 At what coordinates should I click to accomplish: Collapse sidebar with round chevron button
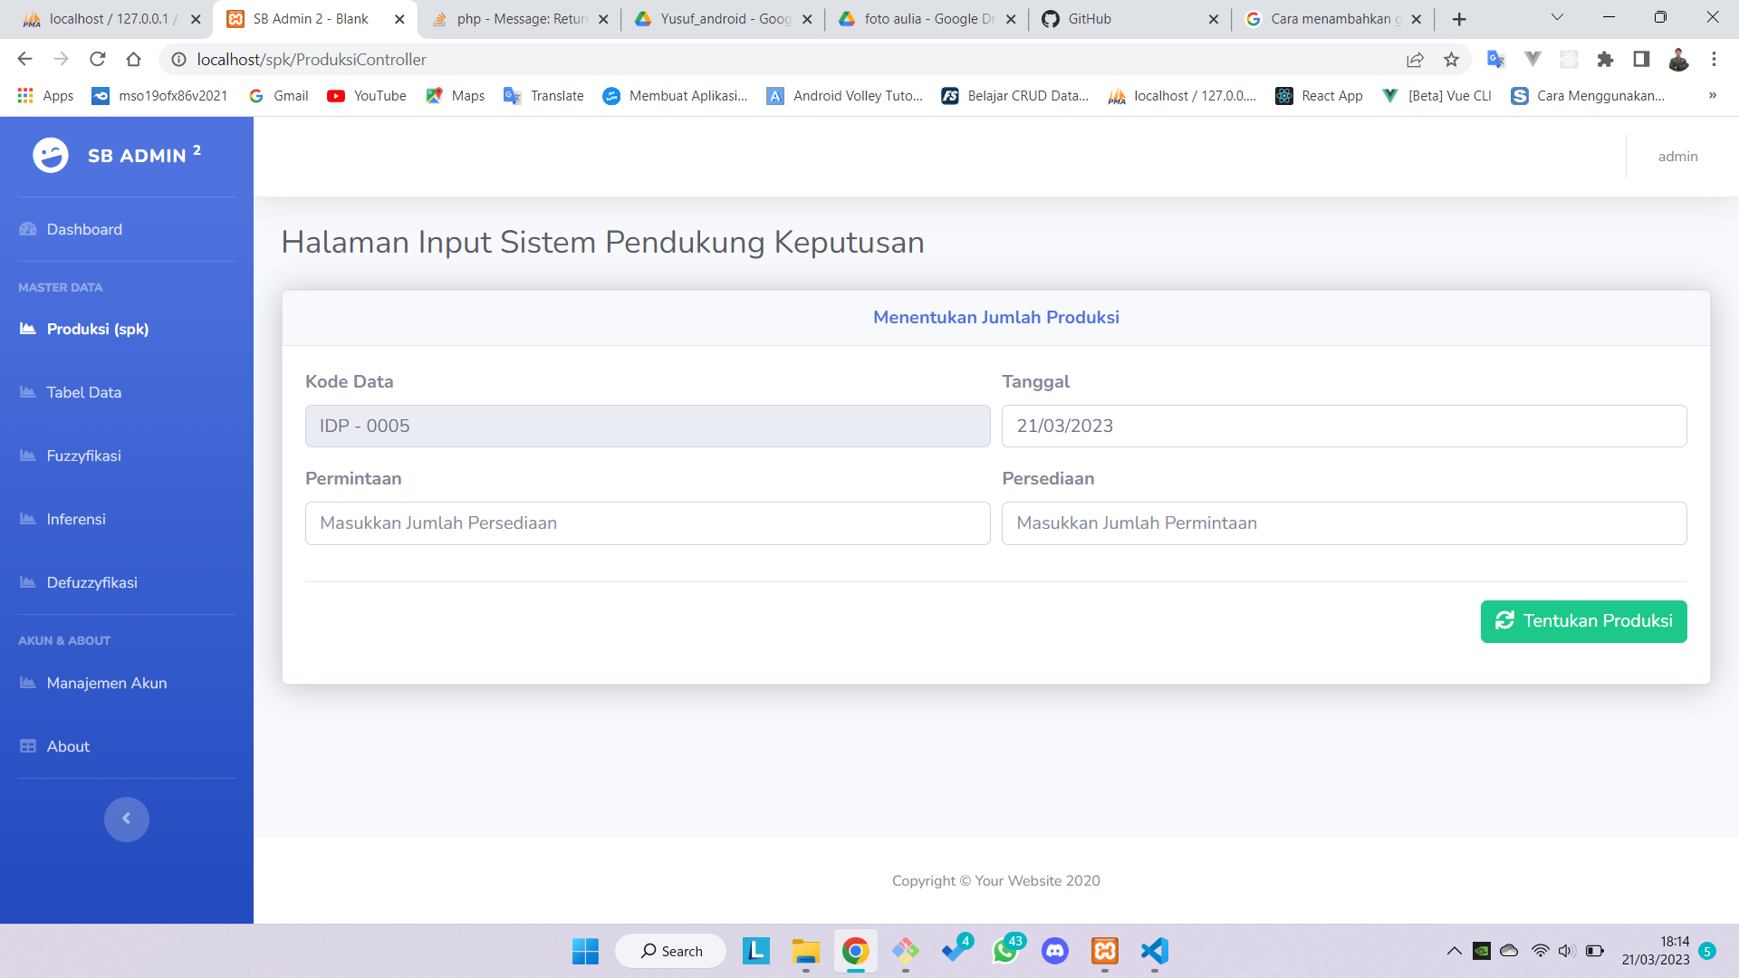[126, 819]
